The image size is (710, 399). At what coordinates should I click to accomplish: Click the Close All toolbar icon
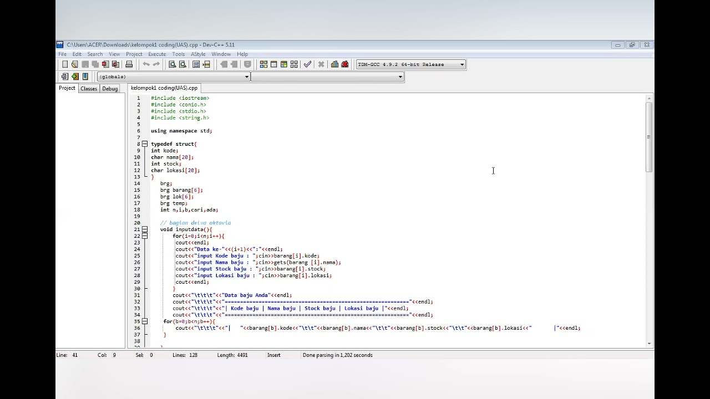(x=115, y=64)
